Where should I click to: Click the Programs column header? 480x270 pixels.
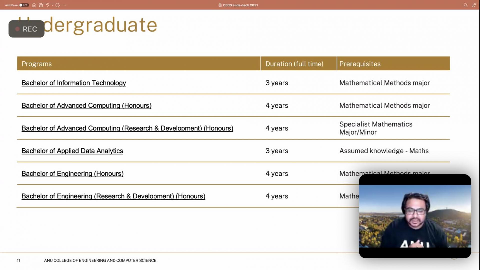(139, 64)
